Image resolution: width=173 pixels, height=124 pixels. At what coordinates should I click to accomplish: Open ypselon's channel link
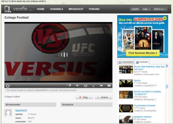click(142, 117)
